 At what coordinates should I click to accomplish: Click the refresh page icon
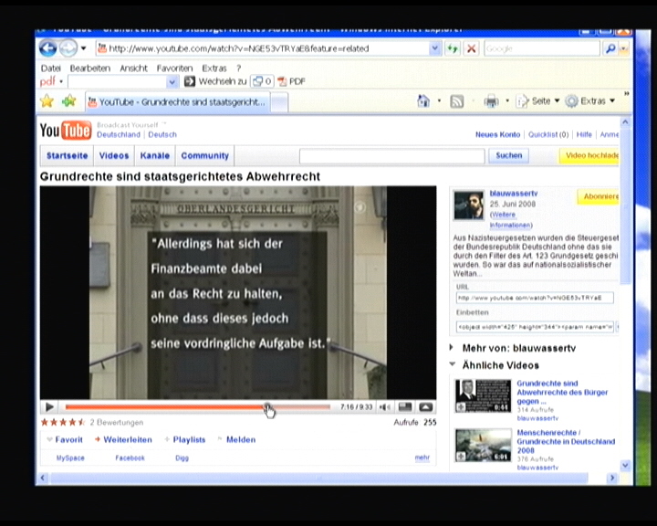point(453,48)
